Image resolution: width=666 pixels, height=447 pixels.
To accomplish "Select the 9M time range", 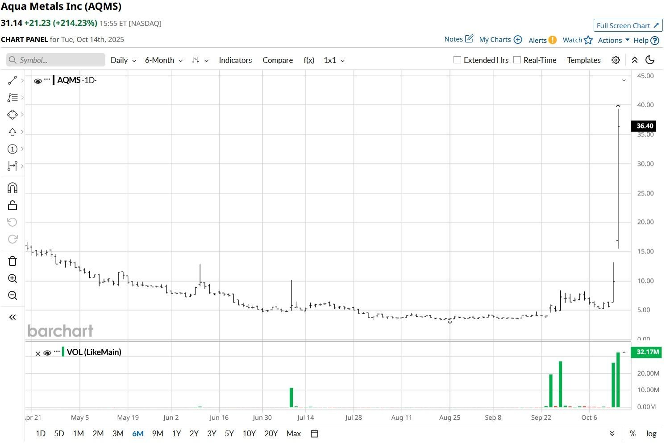I will 158,434.
